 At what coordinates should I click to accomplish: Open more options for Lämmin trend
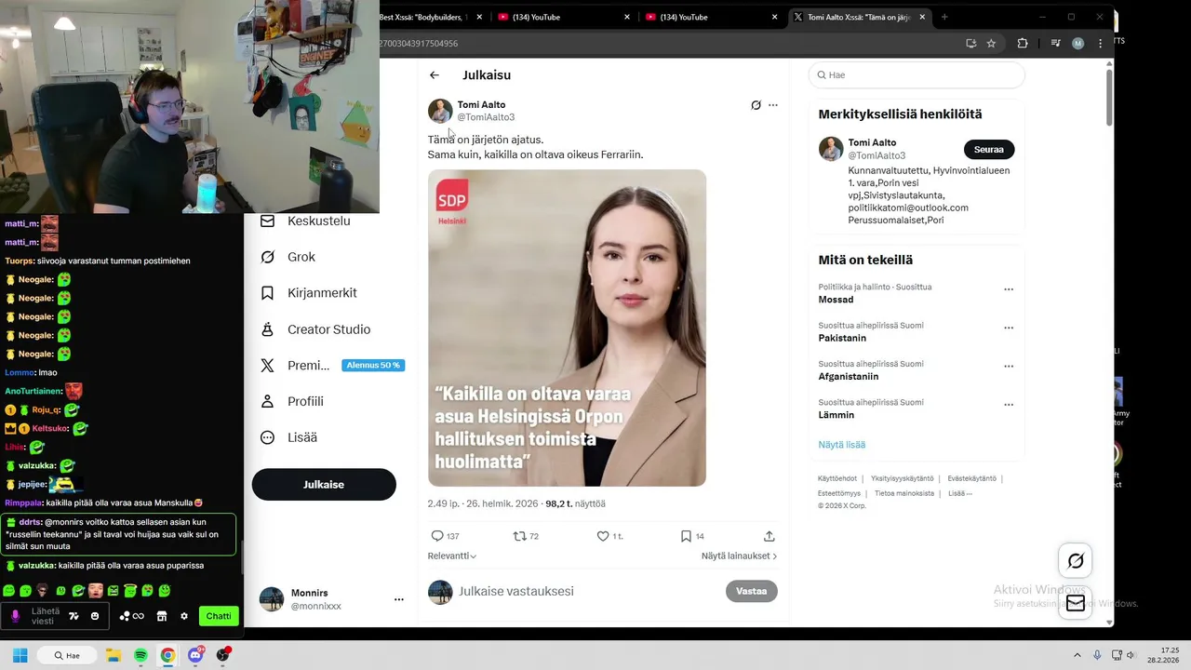1009,405
